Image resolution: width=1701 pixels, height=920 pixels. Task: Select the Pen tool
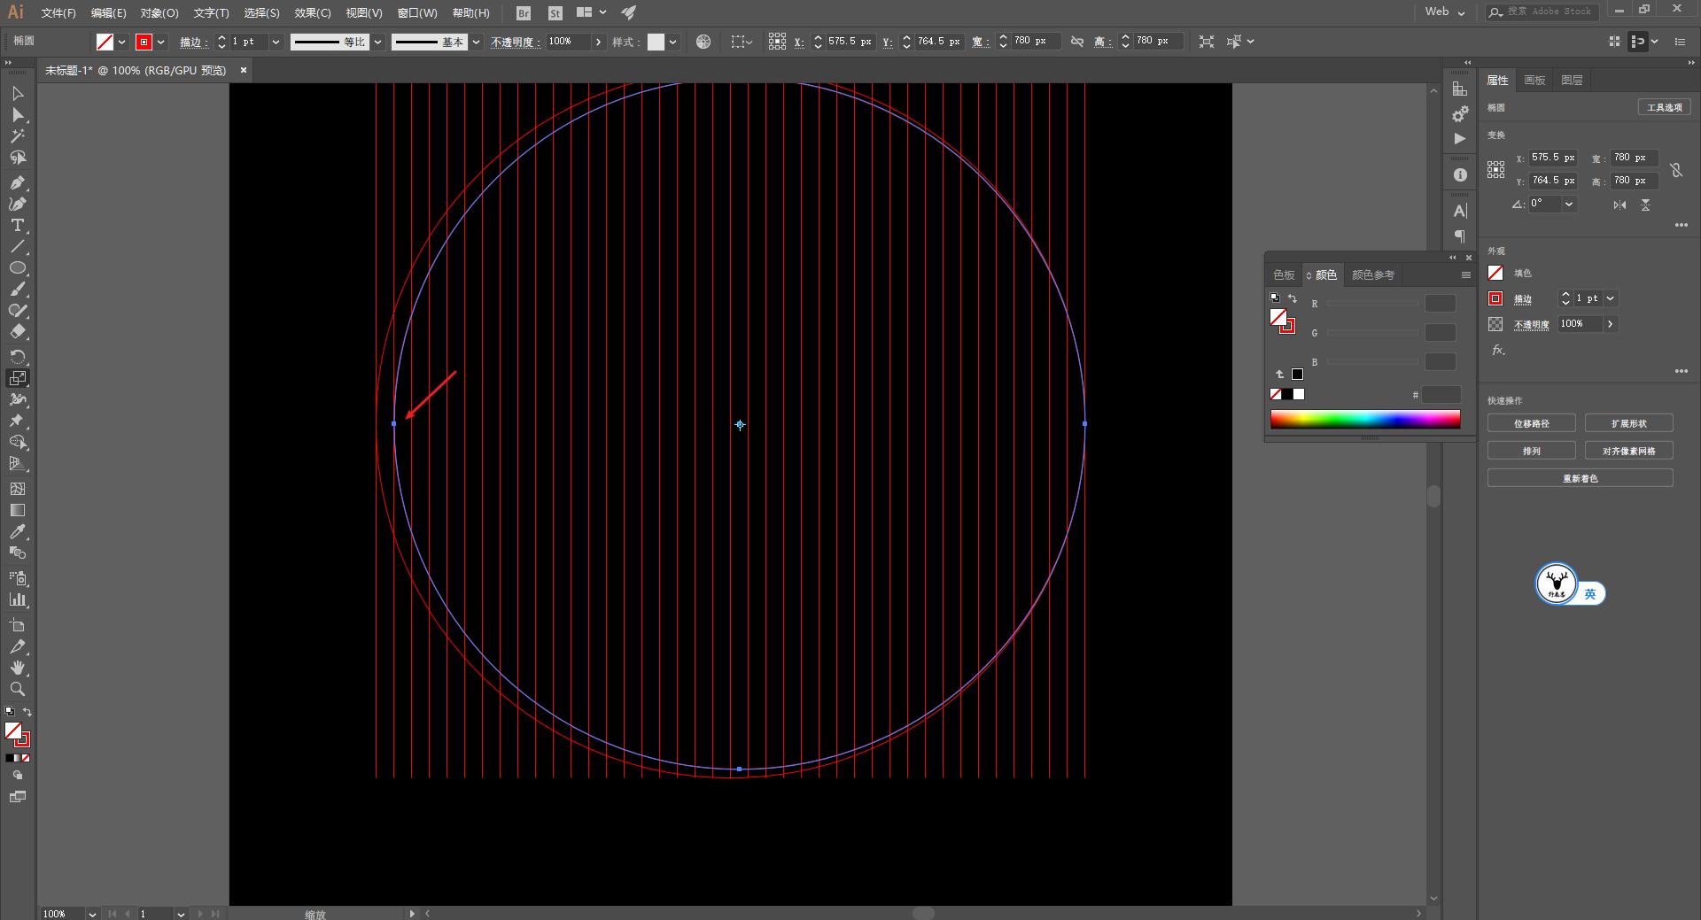pyautogui.click(x=17, y=182)
